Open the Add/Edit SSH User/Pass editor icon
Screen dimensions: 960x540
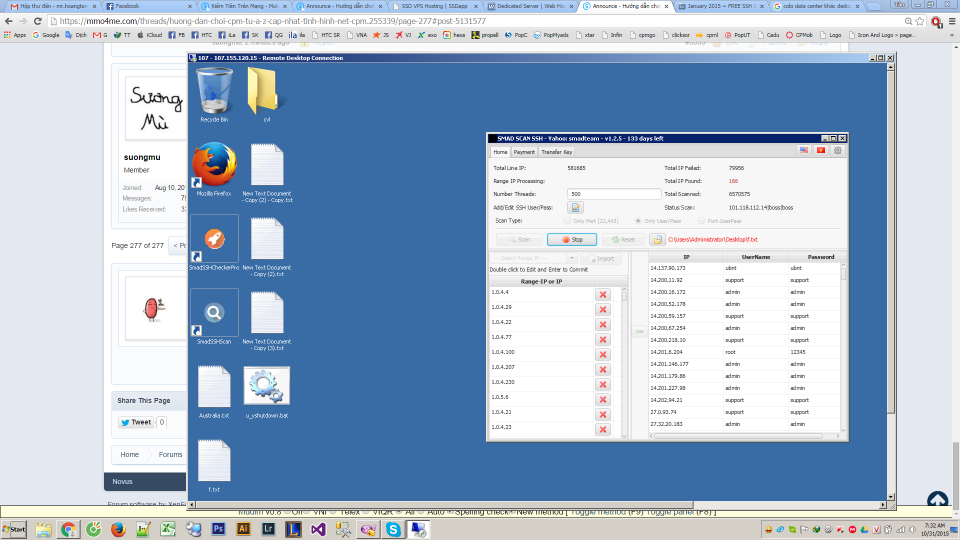(575, 207)
